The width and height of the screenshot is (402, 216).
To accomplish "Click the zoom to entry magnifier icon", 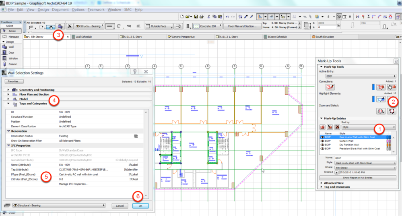I will pyautogui.click(x=380, y=112).
